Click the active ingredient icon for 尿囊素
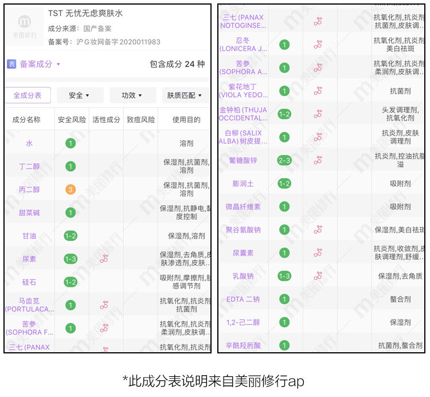 [x=318, y=252]
